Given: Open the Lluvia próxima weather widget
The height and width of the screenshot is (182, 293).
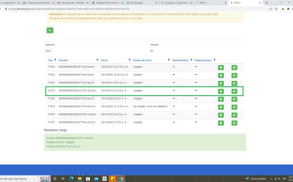Looking at the screenshot, I should [x=256, y=178].
